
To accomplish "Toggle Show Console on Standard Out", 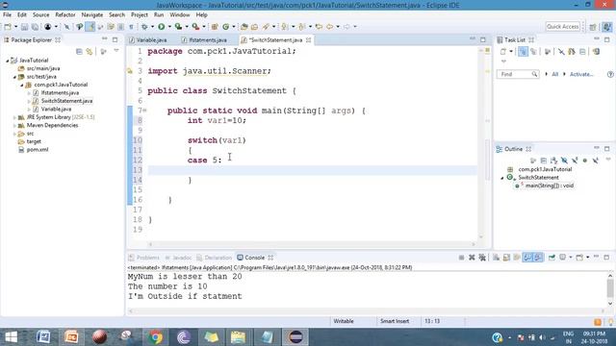I will click(527, 258).
